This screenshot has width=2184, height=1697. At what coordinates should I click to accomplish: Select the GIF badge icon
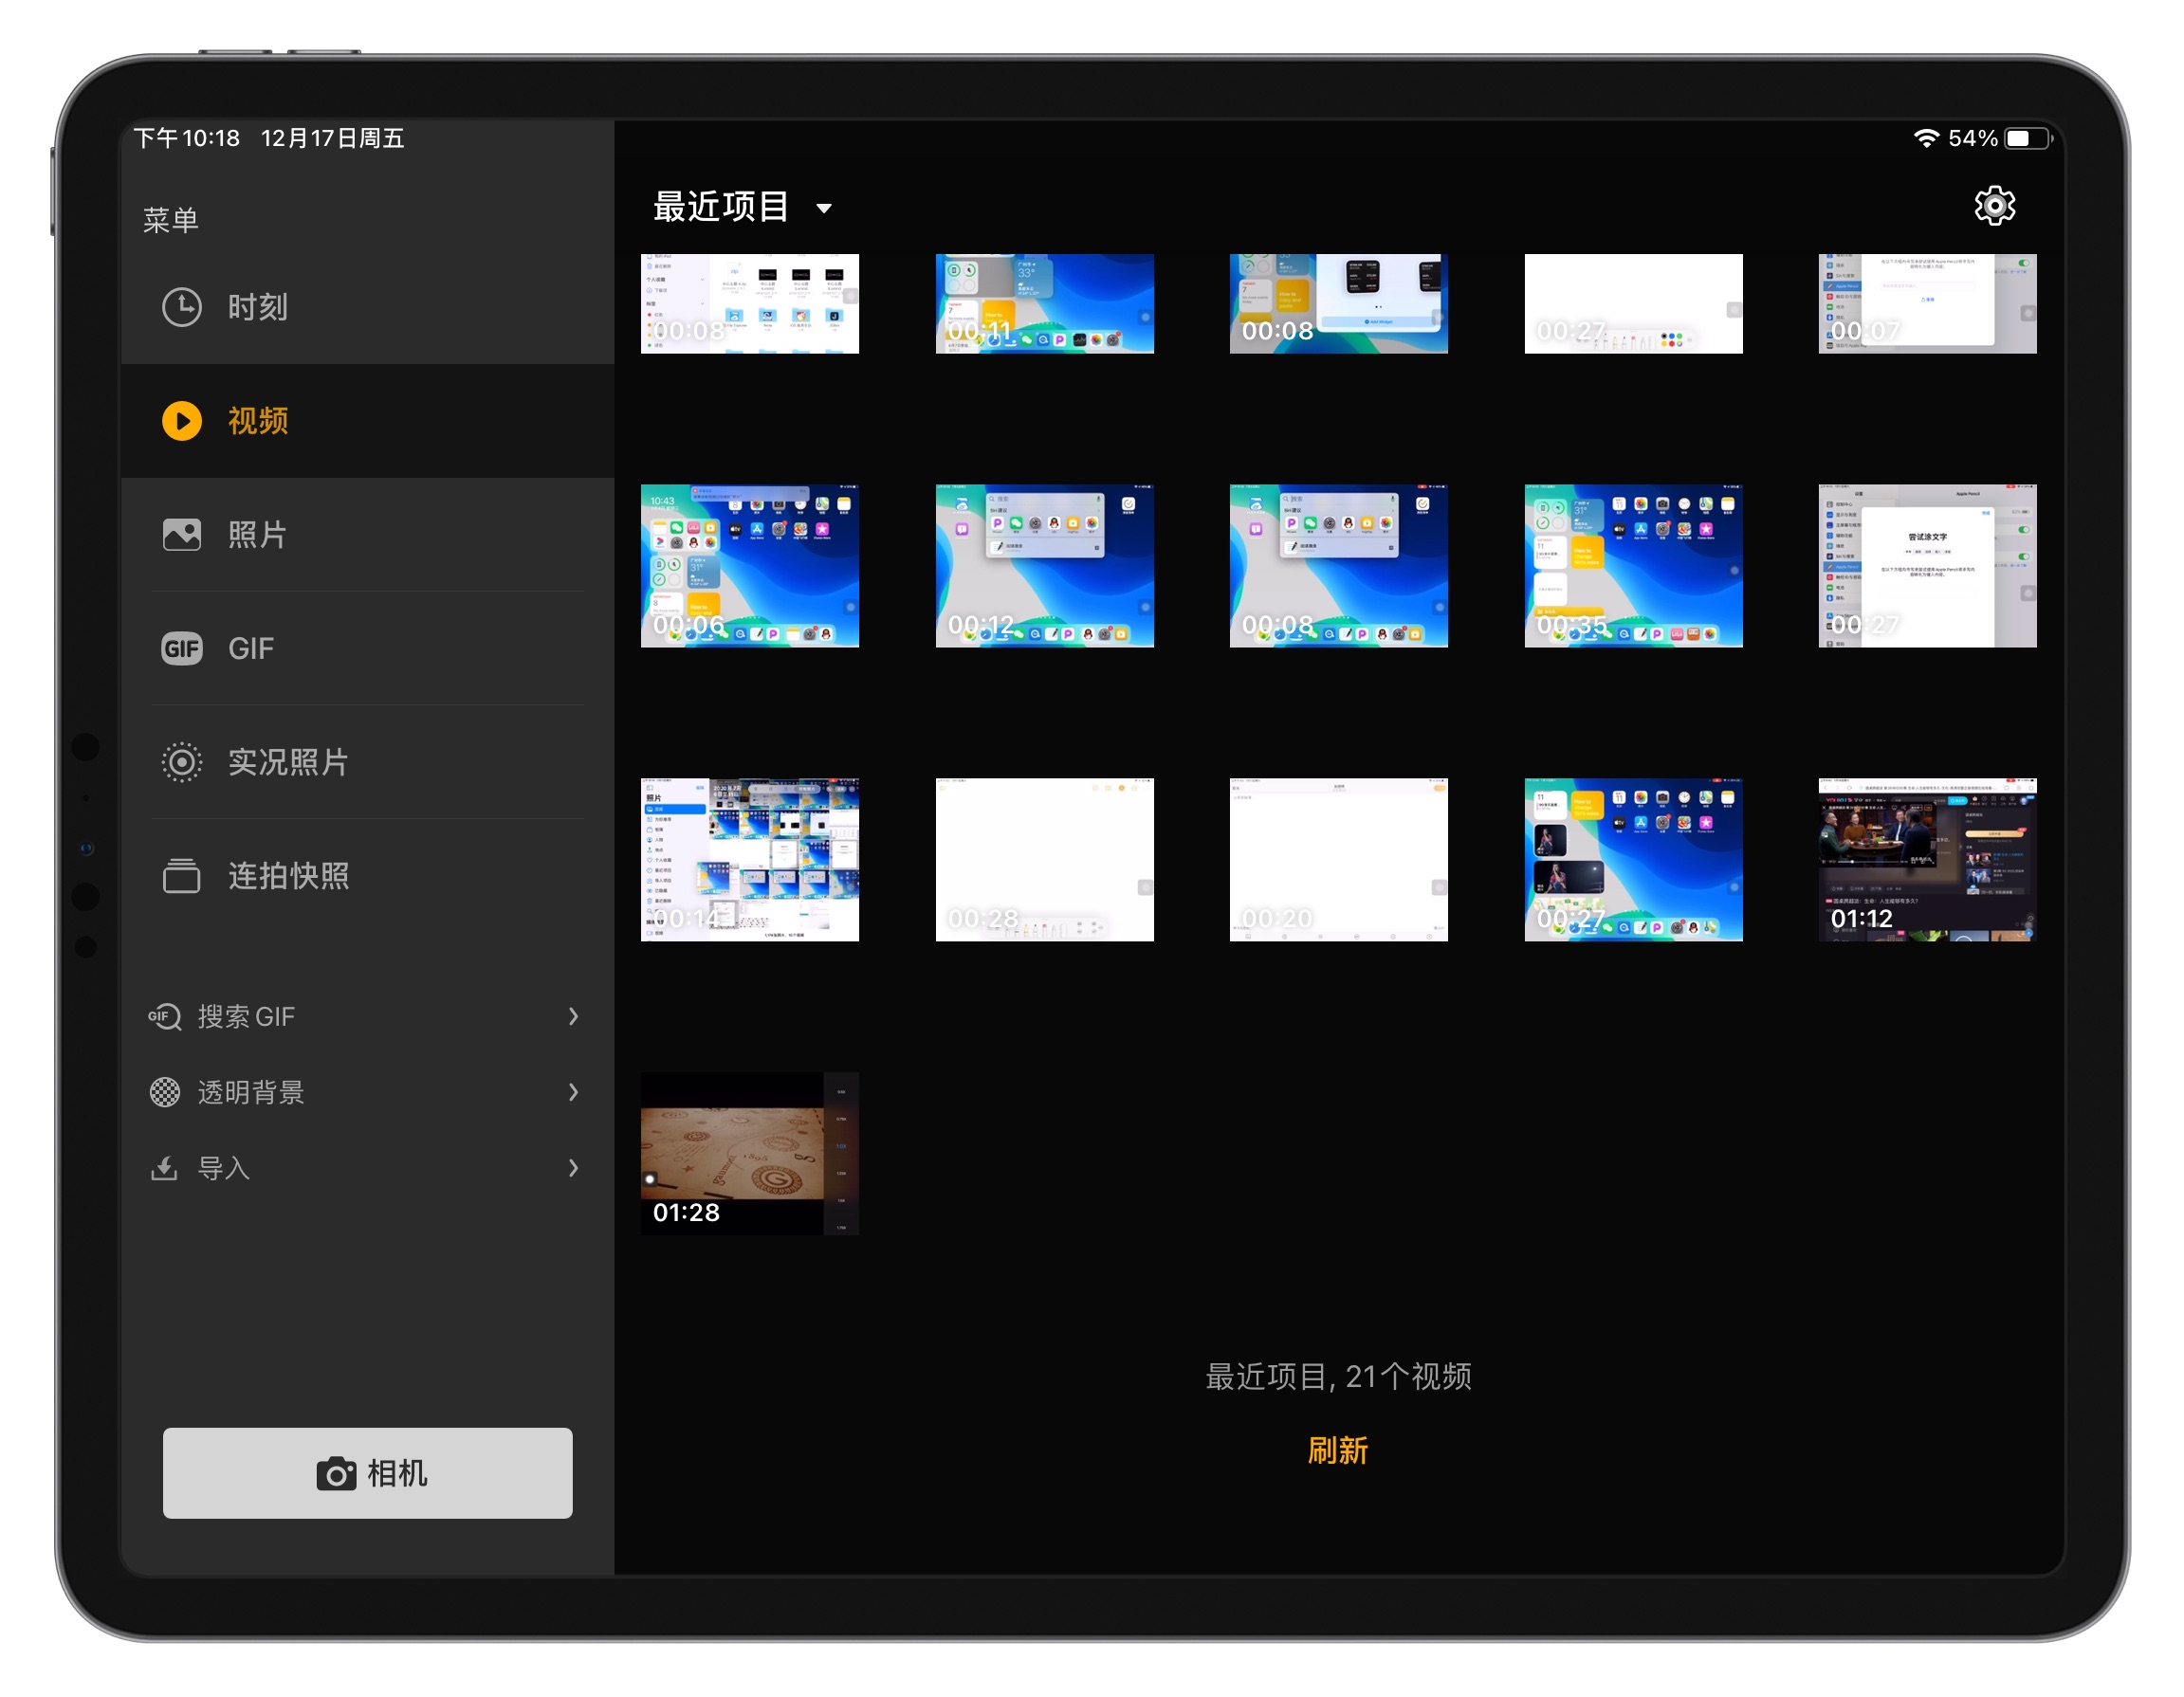(182, 648)
